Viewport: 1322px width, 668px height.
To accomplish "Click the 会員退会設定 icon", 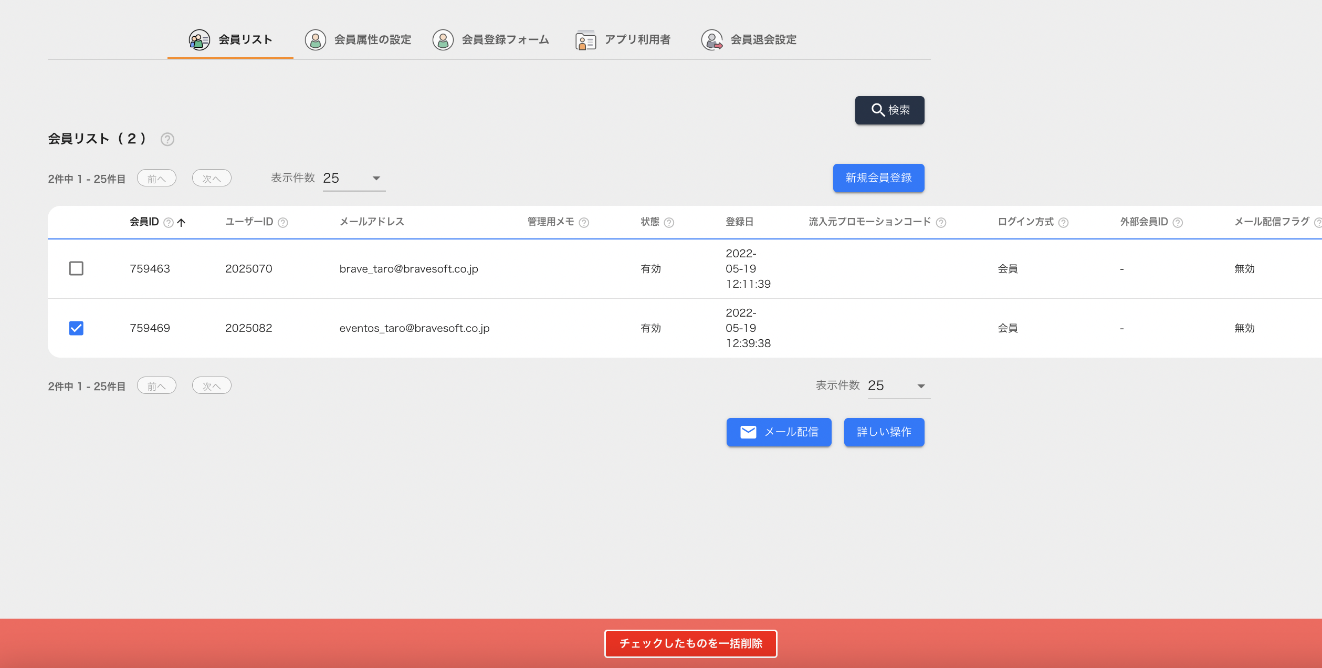I will [712, 40].
